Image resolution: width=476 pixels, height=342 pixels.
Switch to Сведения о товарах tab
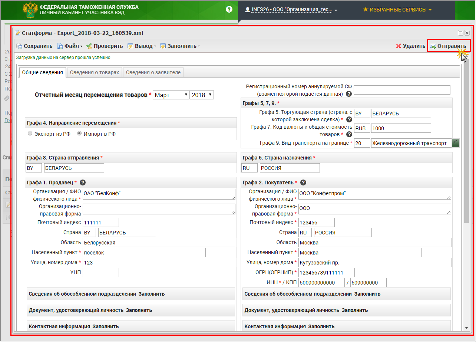[95, 72]
